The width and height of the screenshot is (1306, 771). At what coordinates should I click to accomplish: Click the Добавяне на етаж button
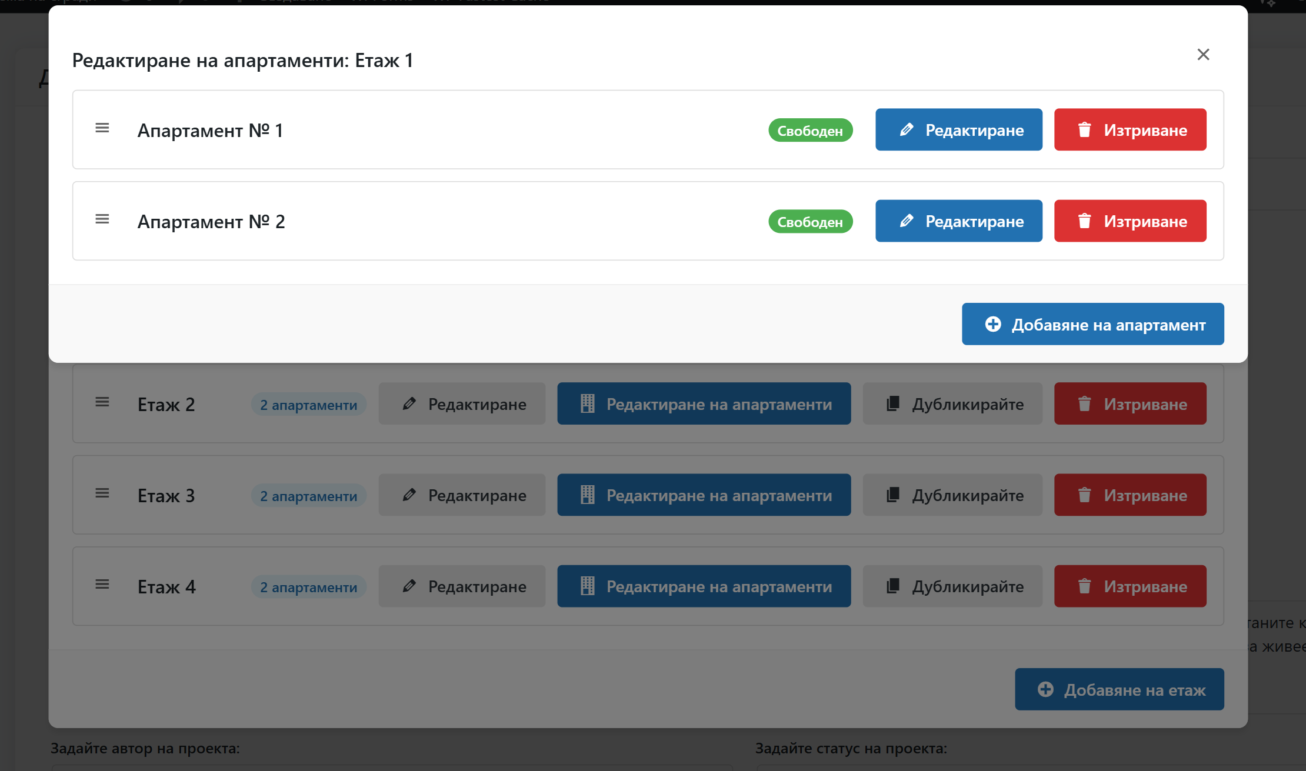coord(1119,689)
